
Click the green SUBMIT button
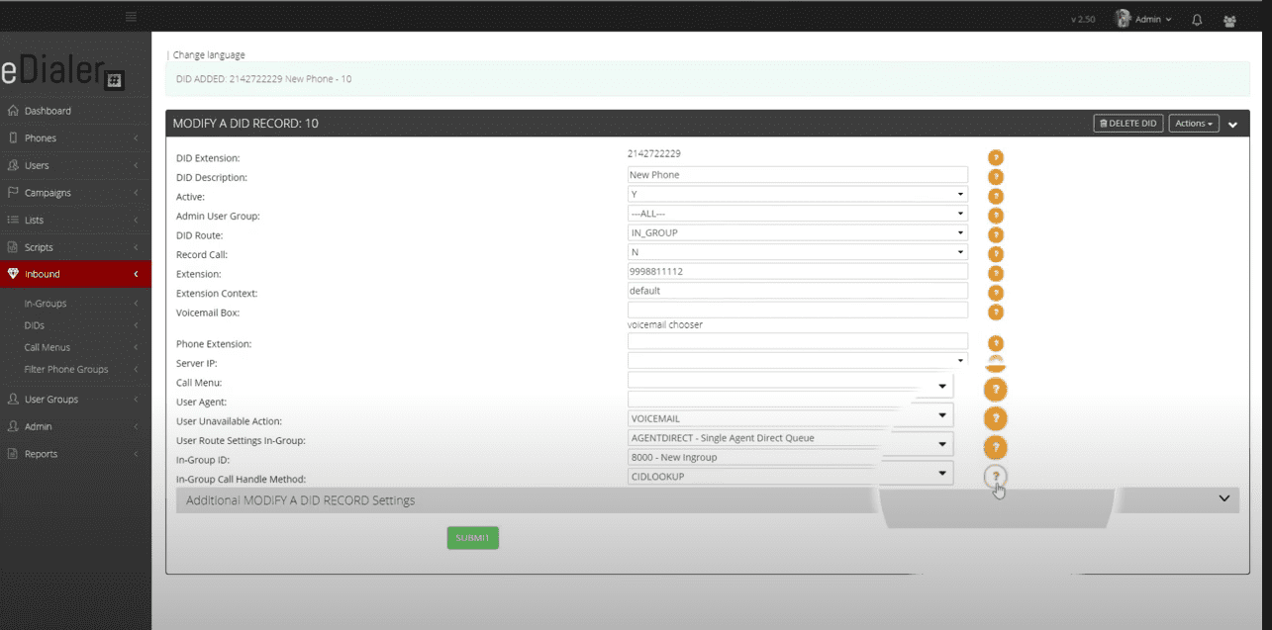point(472,538)
